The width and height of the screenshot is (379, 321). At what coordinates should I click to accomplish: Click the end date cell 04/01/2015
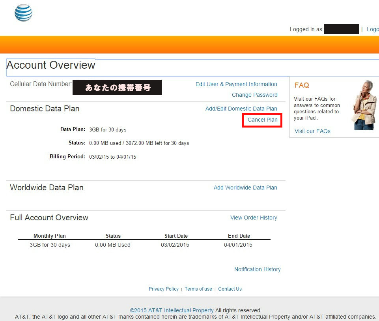(238, 245)
